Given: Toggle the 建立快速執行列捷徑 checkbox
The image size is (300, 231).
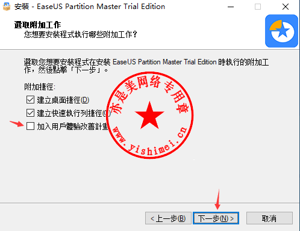Looking at the screenshot, I should 30,113.
